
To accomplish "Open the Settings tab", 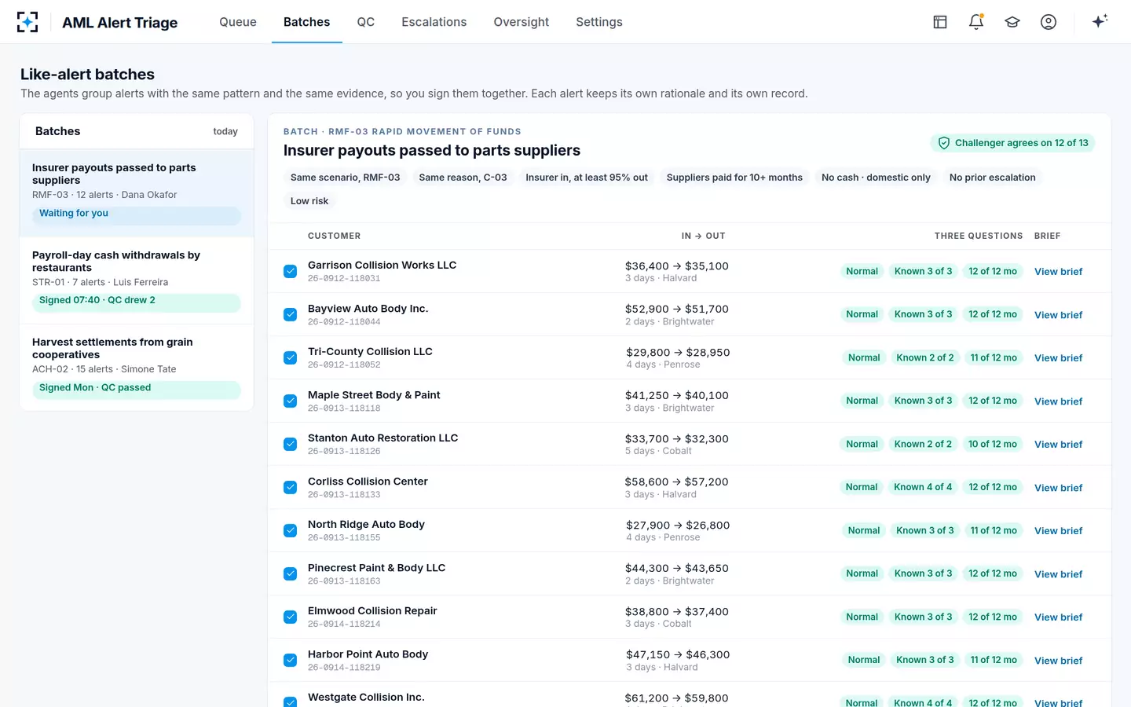I will tap(599, 22).
